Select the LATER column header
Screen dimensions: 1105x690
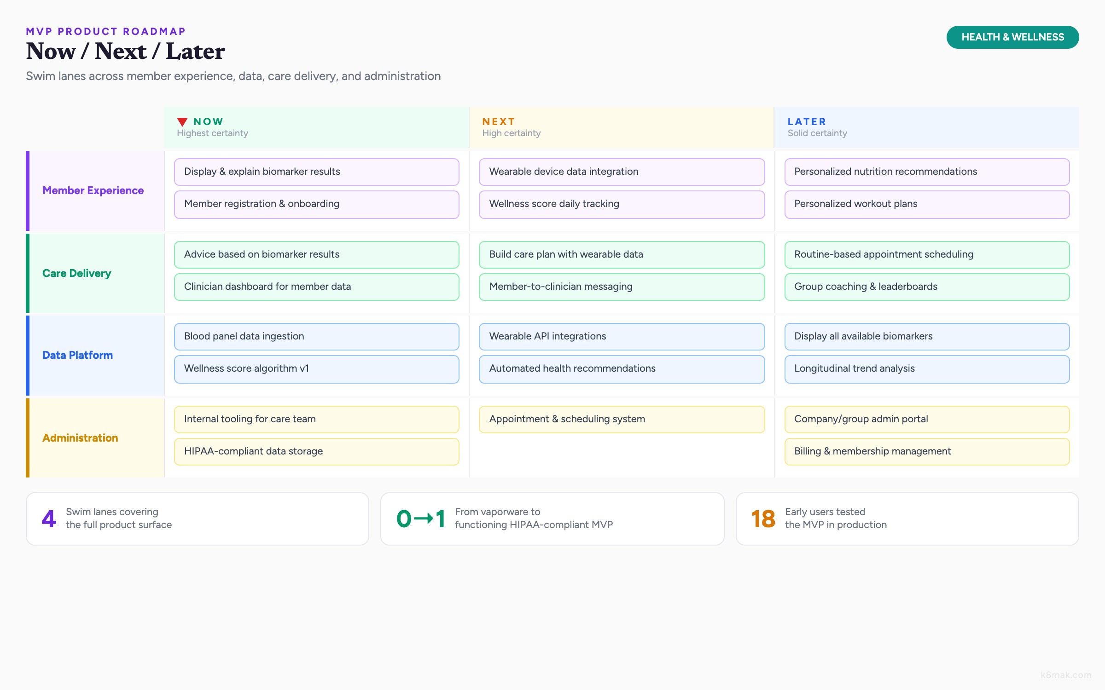[x=927, y=127]
